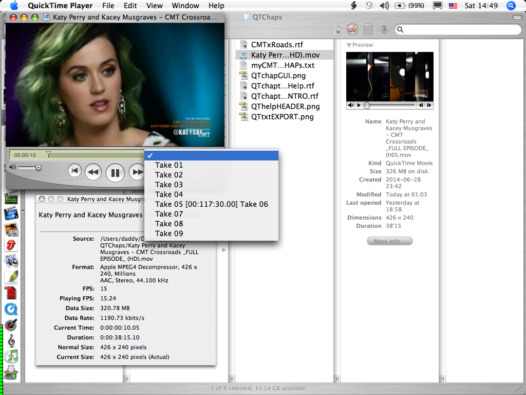Open the Window menu
The height and width of the screenshot is (395, 526).
coord(185,6)
